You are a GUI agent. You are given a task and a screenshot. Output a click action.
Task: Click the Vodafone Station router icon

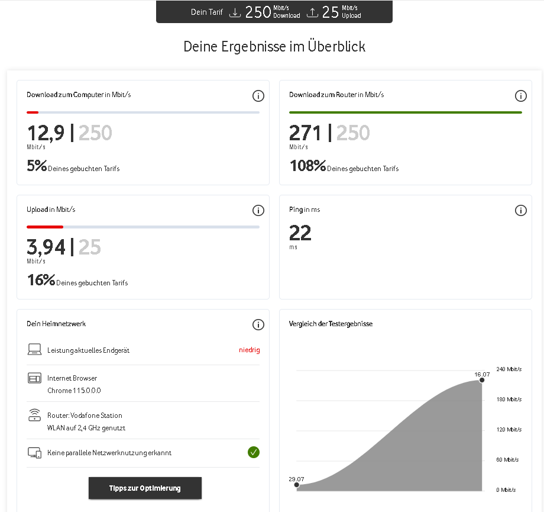point(34,415)
